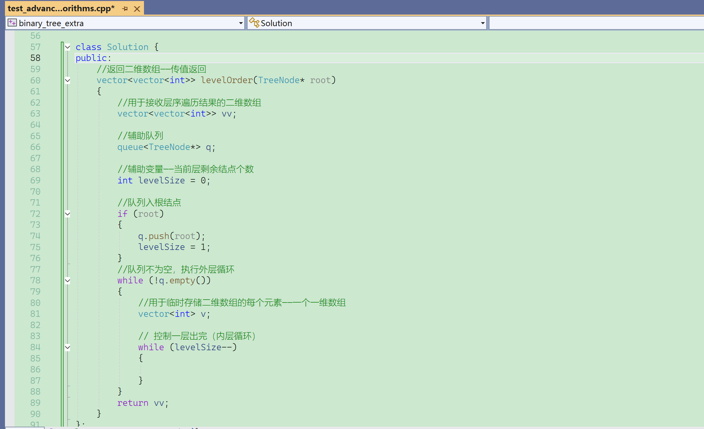704x429 pixels.
Task: Open the Solution scope dropdown arrow
Action: tap(483, 23)
